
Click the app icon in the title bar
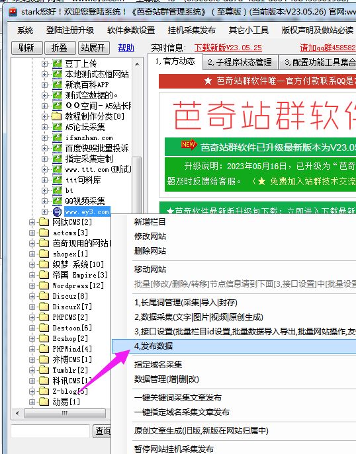[13, 12]
